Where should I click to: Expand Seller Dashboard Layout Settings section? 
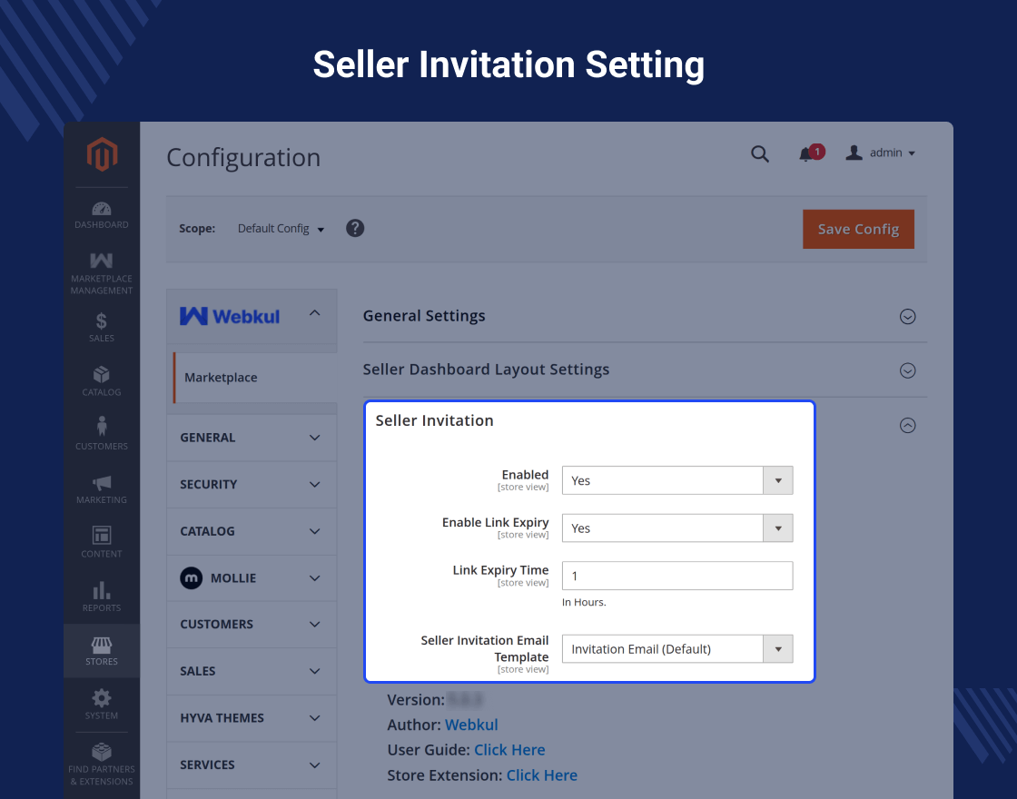click(x=907, y=370)
